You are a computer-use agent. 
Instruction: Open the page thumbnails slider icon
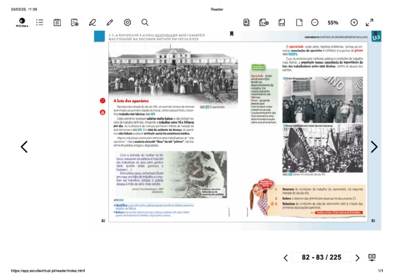372,257
